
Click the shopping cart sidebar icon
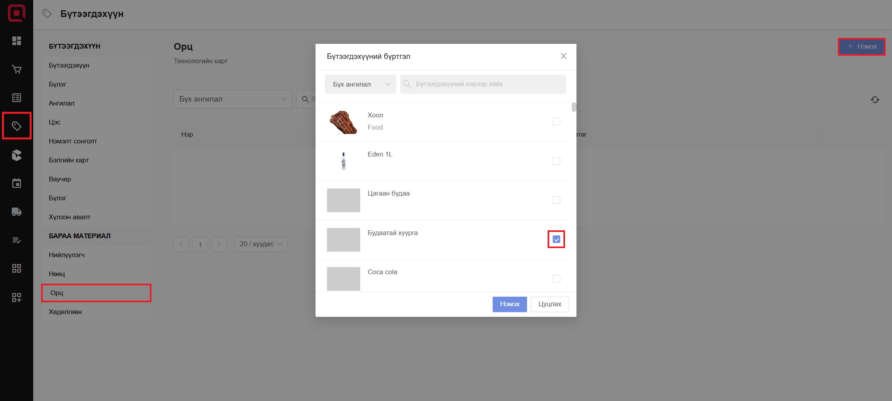tap(17, 70)
